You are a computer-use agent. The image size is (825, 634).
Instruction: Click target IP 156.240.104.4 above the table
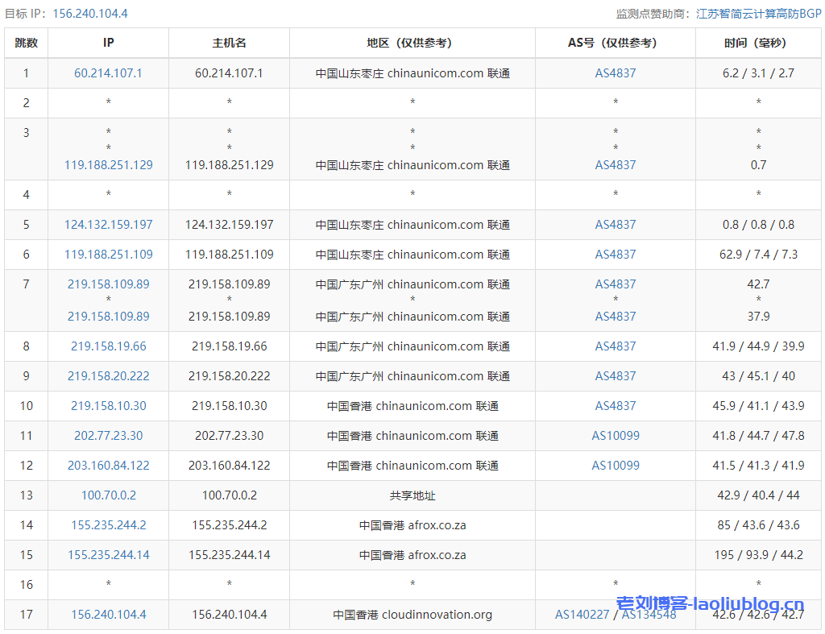pyautogui.click(x=89, y=14)
